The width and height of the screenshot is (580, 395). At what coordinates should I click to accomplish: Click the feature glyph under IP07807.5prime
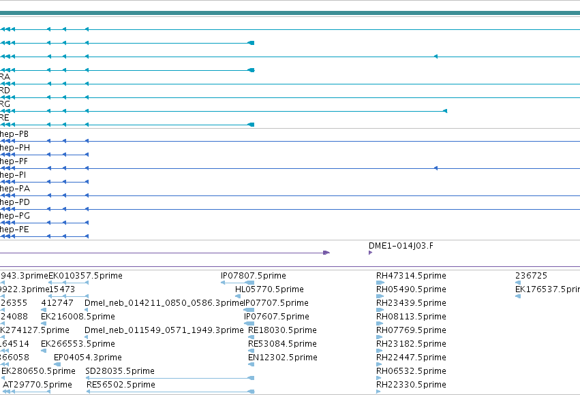tap(237, 283)
